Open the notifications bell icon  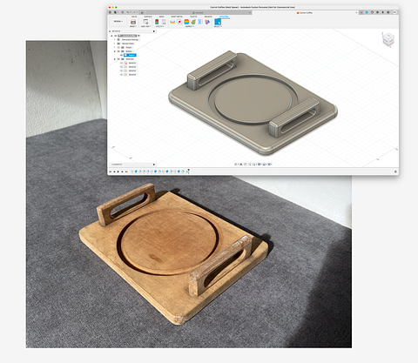click(x=382, y=12)
